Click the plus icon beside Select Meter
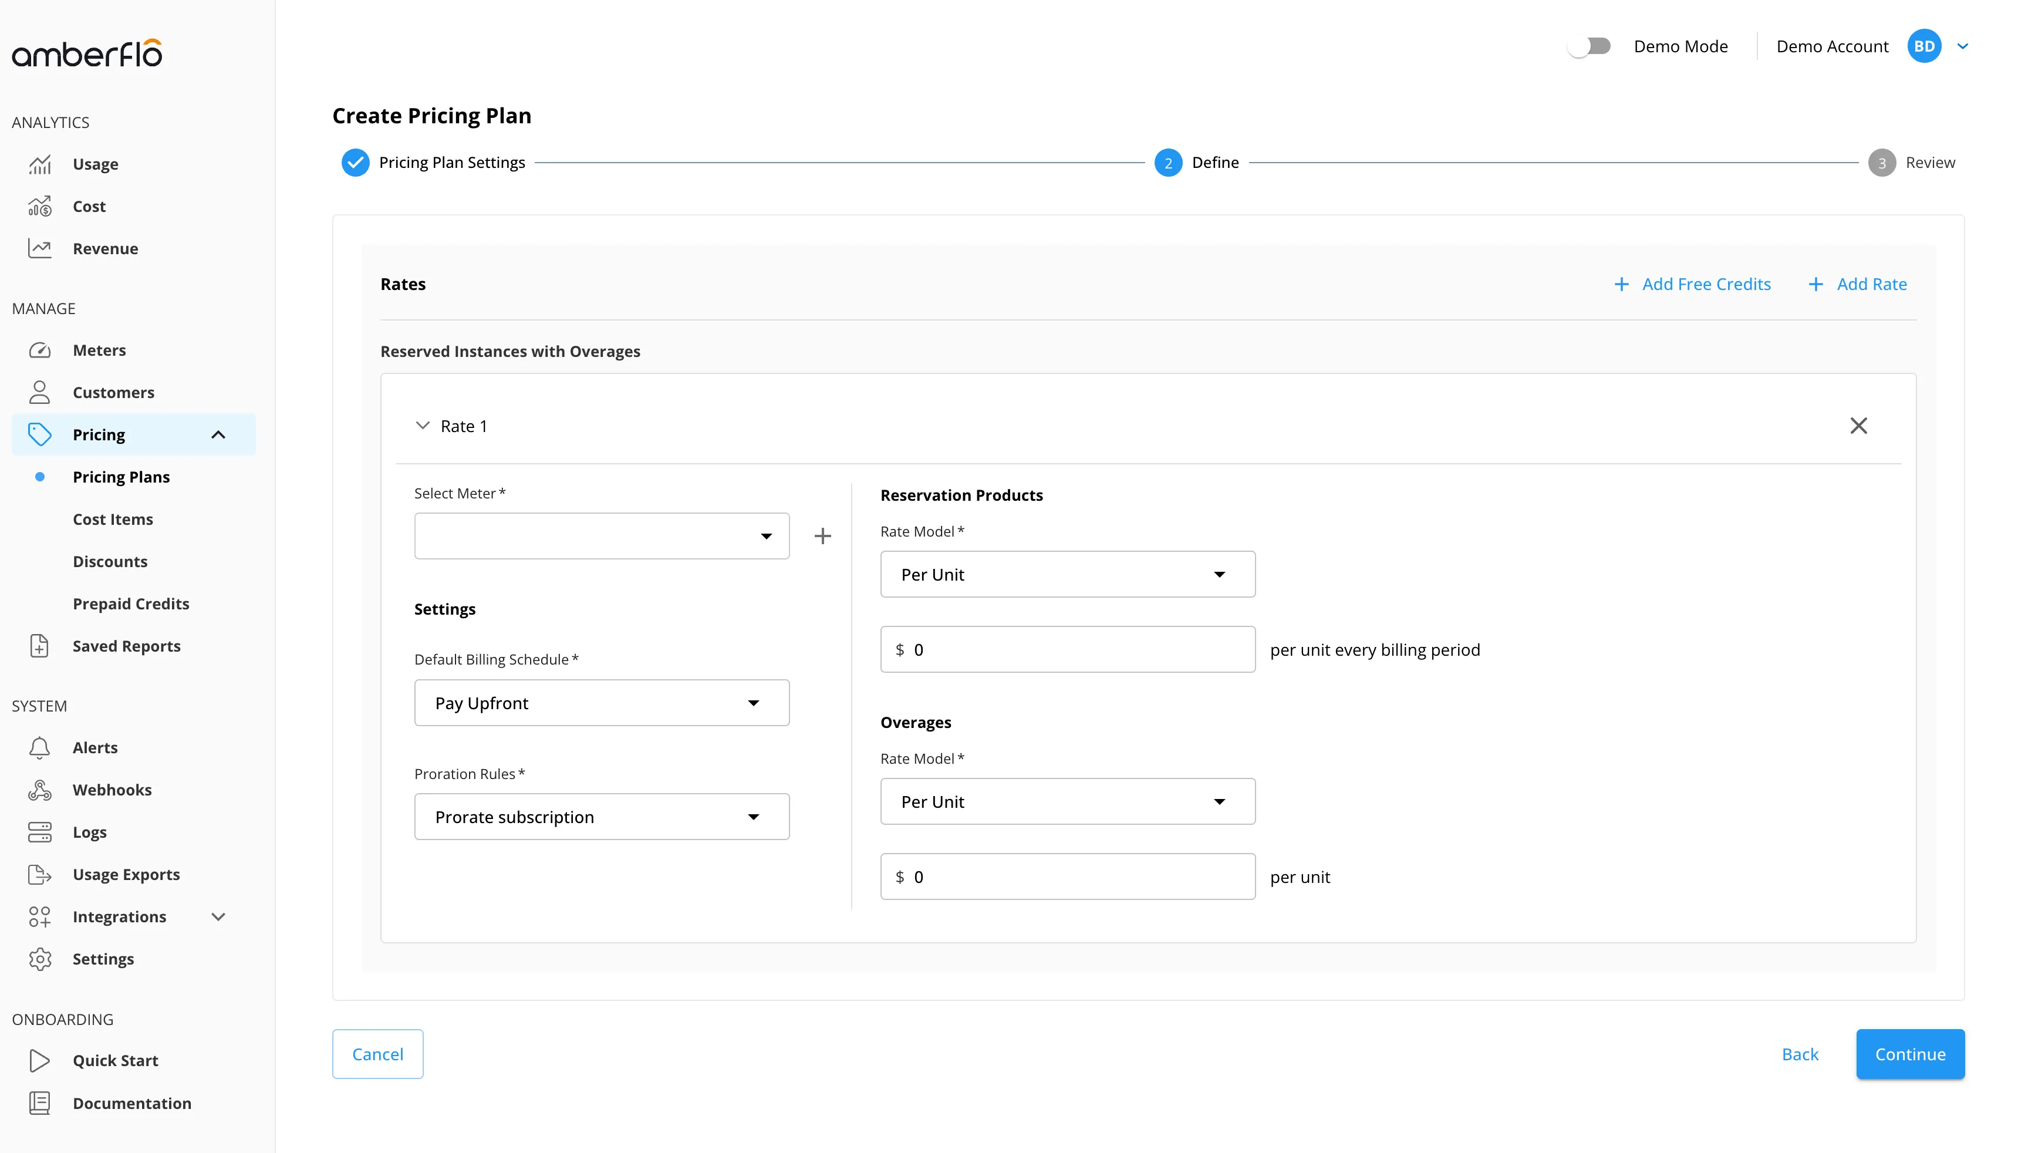 point(822,536)
